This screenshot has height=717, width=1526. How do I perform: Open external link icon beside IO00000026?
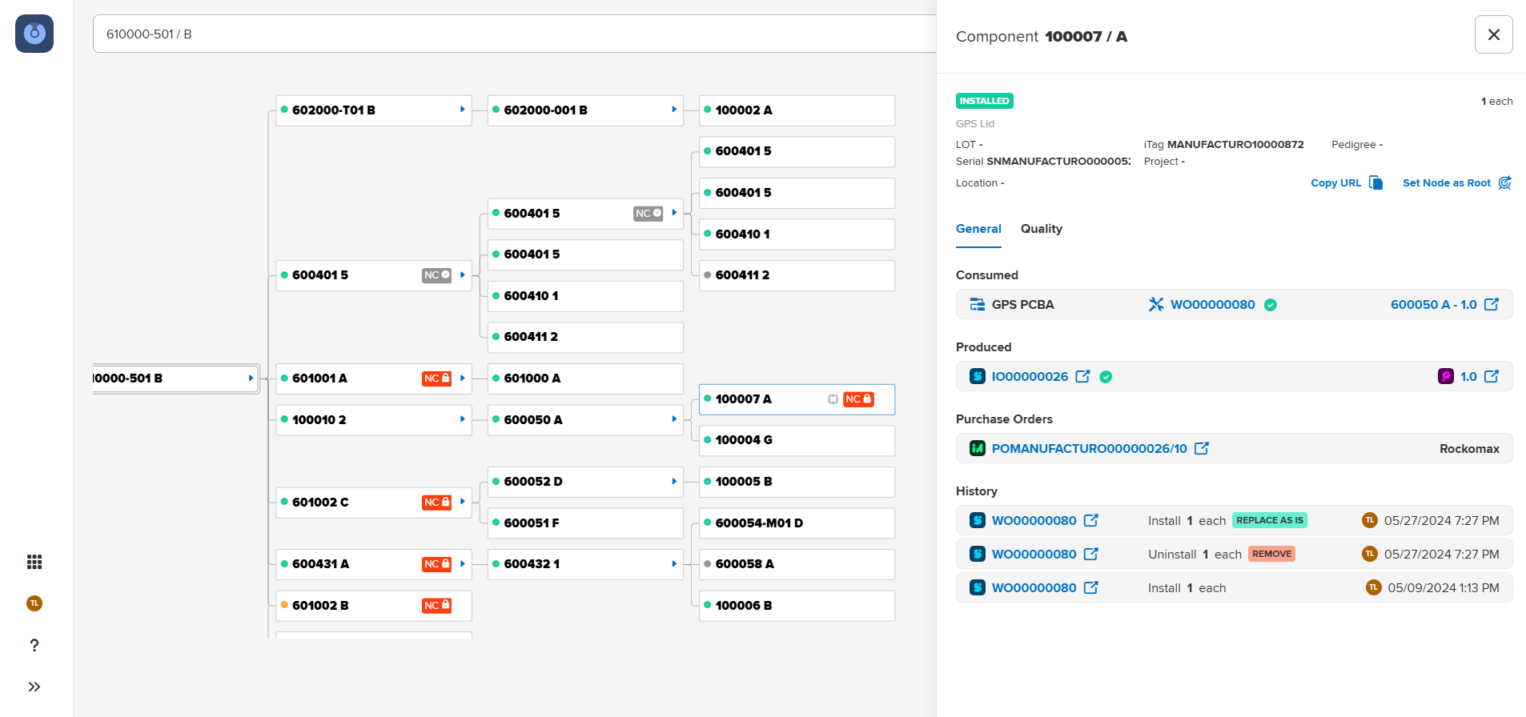pos(1082,376)
